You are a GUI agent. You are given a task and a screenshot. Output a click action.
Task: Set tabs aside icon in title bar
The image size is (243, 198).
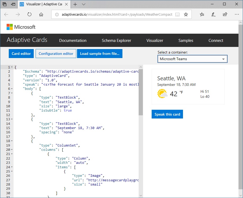(x=13, y=4)
